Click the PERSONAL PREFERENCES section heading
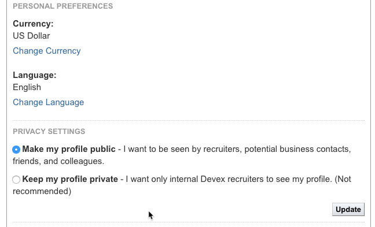Image resolution: width=375 pixels, height=227 pixels. coord(63,6)
